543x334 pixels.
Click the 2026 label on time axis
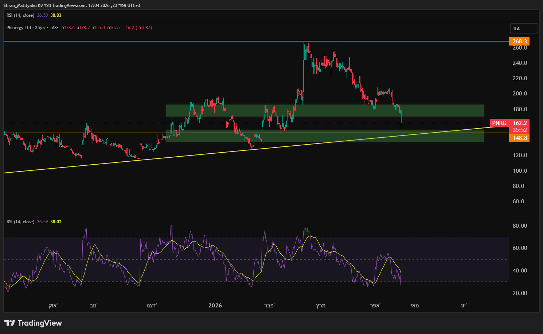215,306
